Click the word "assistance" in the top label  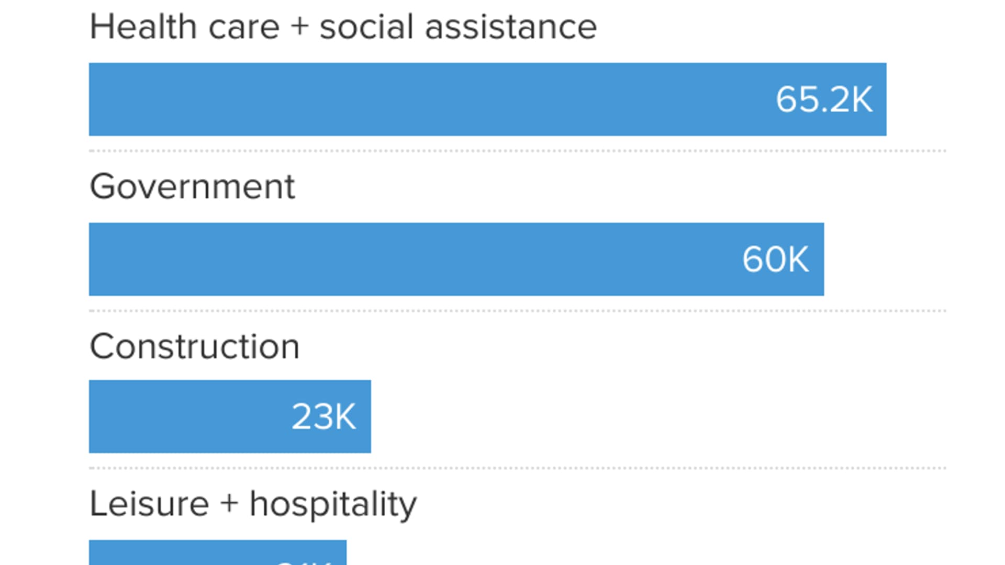point(511,27)
